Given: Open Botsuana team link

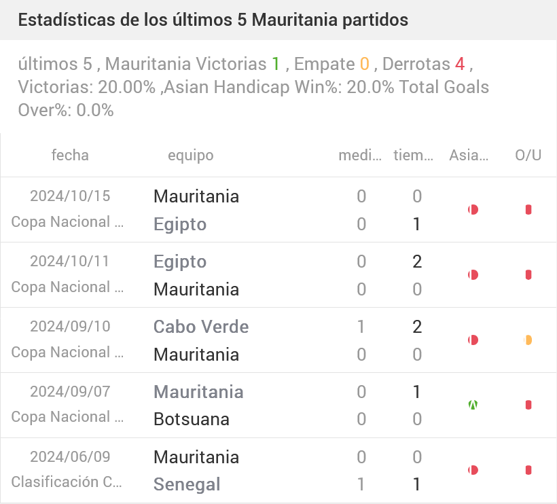Looking at the screenshot, I should point(192,419).
